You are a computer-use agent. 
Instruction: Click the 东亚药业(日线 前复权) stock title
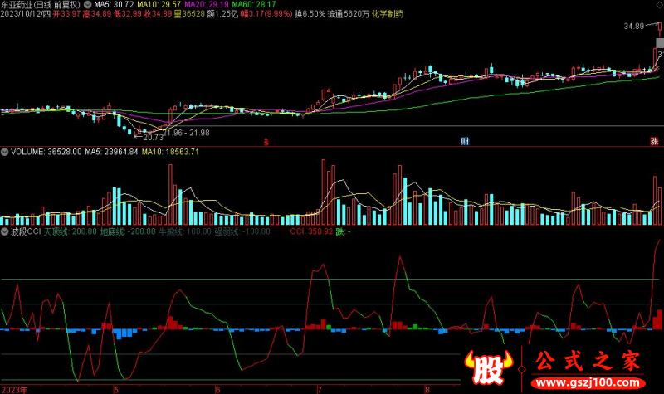click(x=40, y=5)
